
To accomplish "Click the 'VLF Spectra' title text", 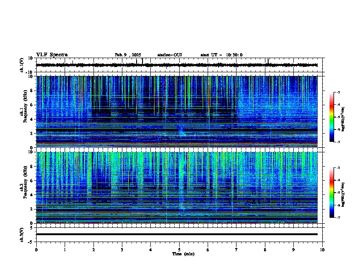I will (52, 55).
